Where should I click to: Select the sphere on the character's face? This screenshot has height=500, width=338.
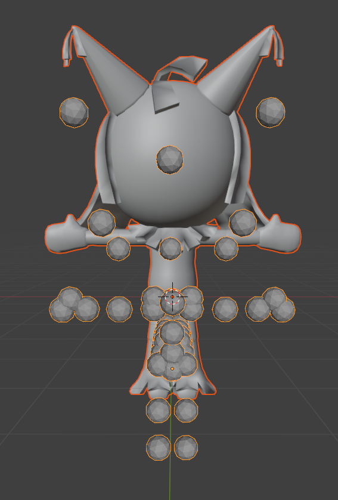click(170, 160)
